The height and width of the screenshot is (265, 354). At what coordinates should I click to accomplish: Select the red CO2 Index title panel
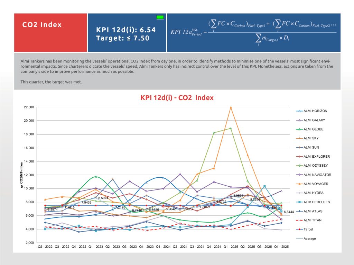(50, 33)
